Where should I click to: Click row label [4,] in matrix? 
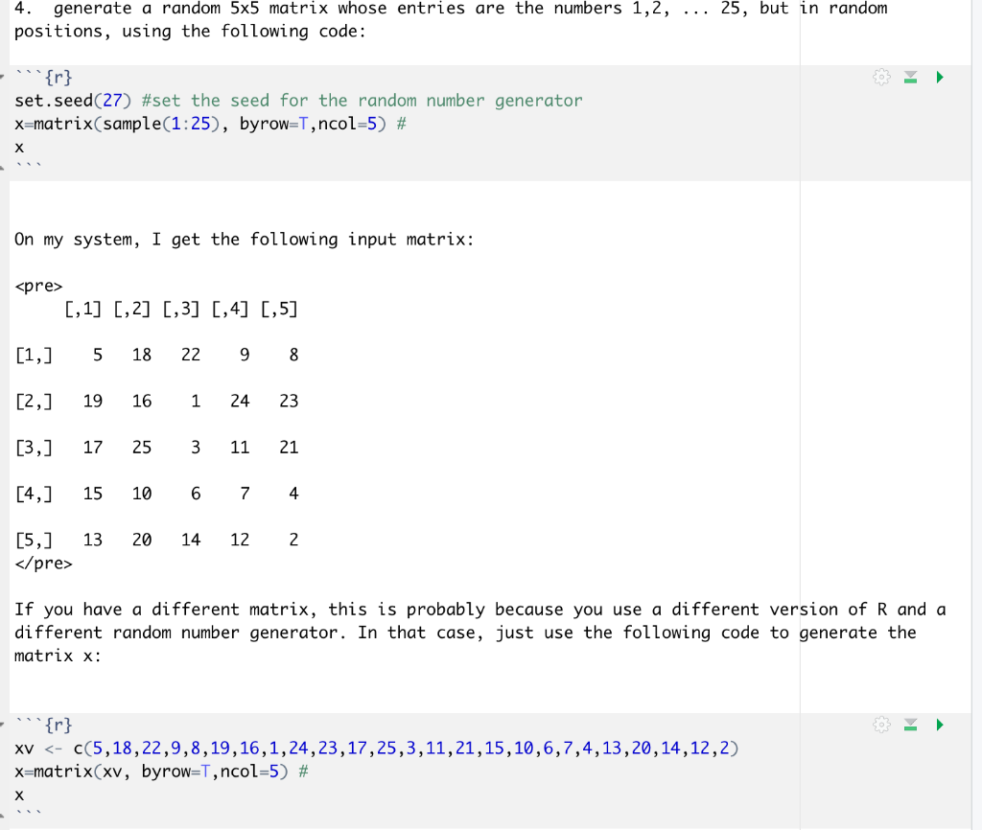(34, 494)
